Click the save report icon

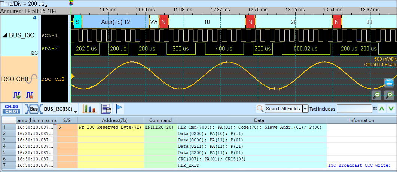[106, 109]
